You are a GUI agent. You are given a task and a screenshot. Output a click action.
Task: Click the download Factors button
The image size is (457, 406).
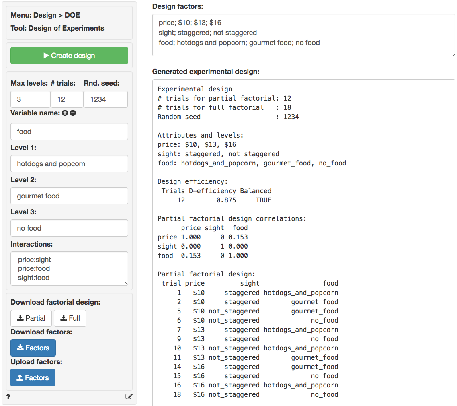[x=33, y=348]
